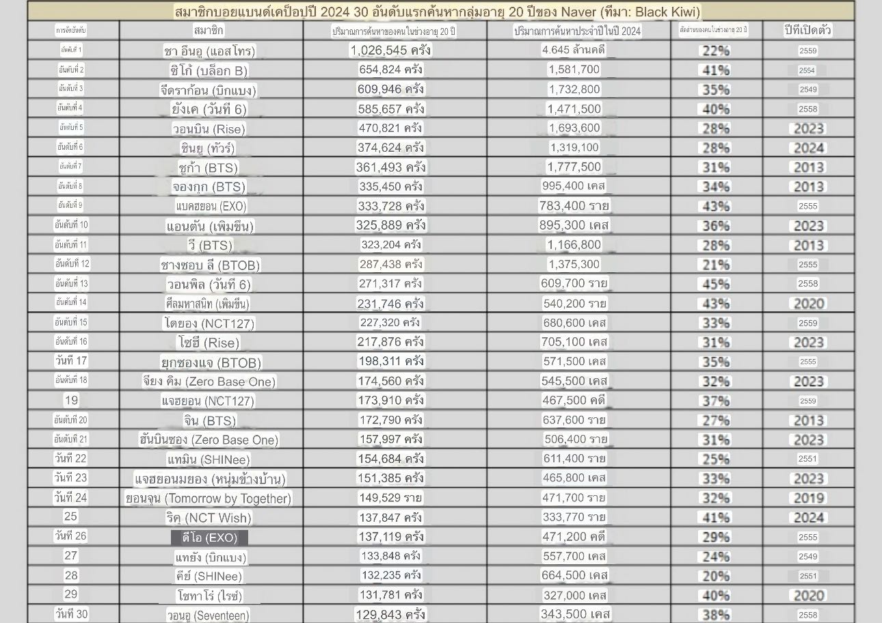The height and width of the screenshot is (623, 882).
Task: Select the member cell "คีย์ (SHINee)"
Action: pos(209,576)
